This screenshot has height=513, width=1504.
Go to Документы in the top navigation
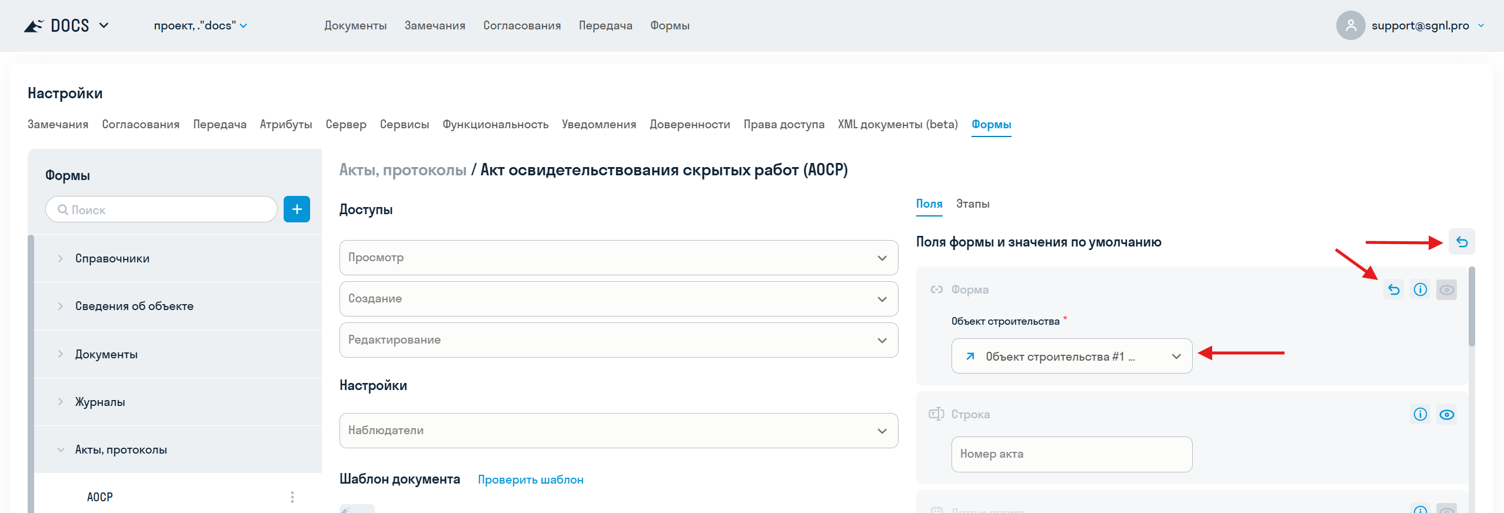[355, 25]
